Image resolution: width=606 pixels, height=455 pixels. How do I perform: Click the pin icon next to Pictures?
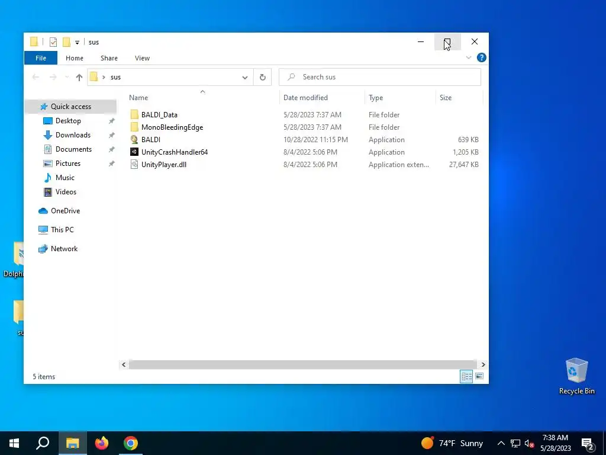pyautogui.click(x=111, y=164)
